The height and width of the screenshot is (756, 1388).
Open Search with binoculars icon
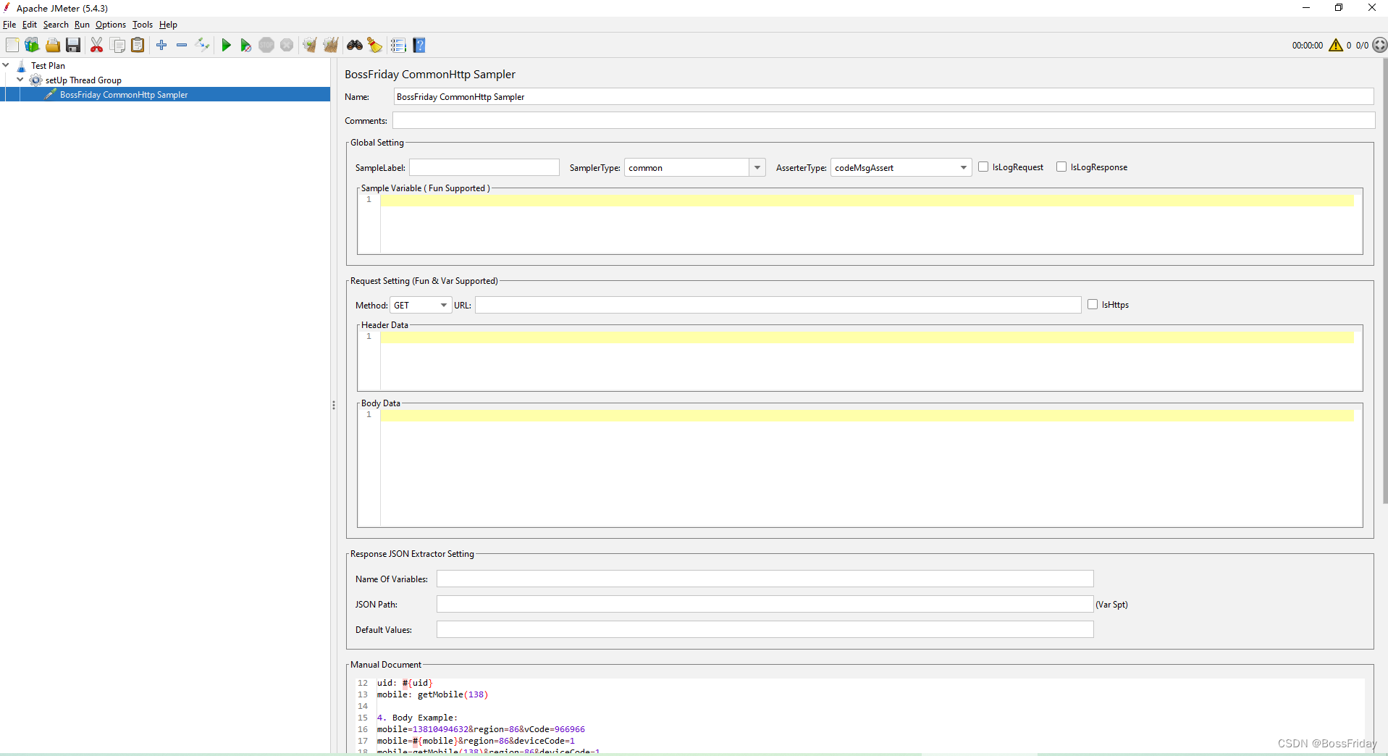tap(355, 45)
